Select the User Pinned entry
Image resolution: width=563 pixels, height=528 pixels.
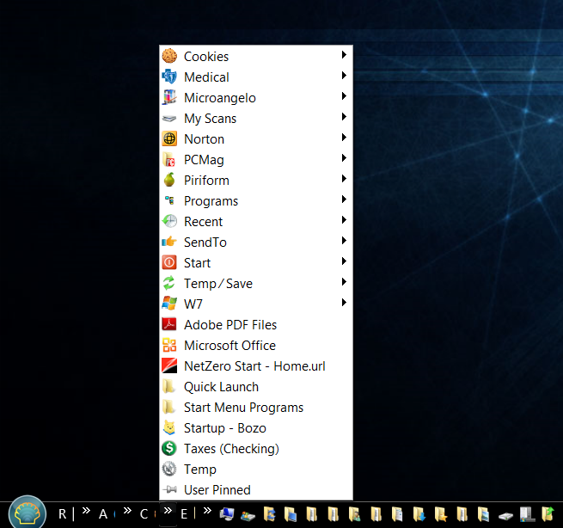point(217,489)
